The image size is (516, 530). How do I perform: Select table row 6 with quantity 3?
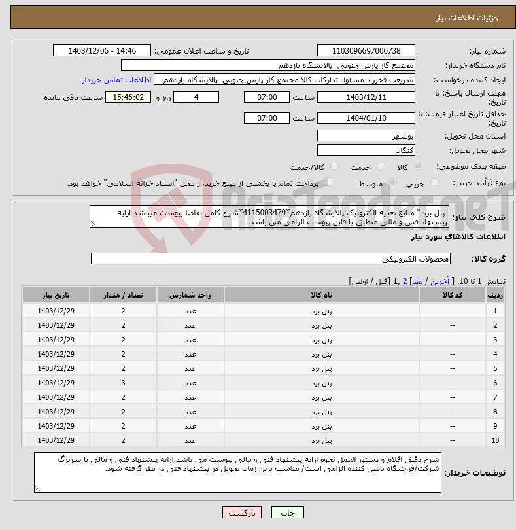(262, 383)
